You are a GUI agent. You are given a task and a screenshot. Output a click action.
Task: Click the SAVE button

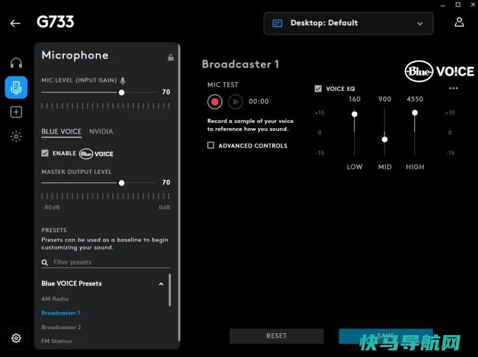tap(386, 336)
